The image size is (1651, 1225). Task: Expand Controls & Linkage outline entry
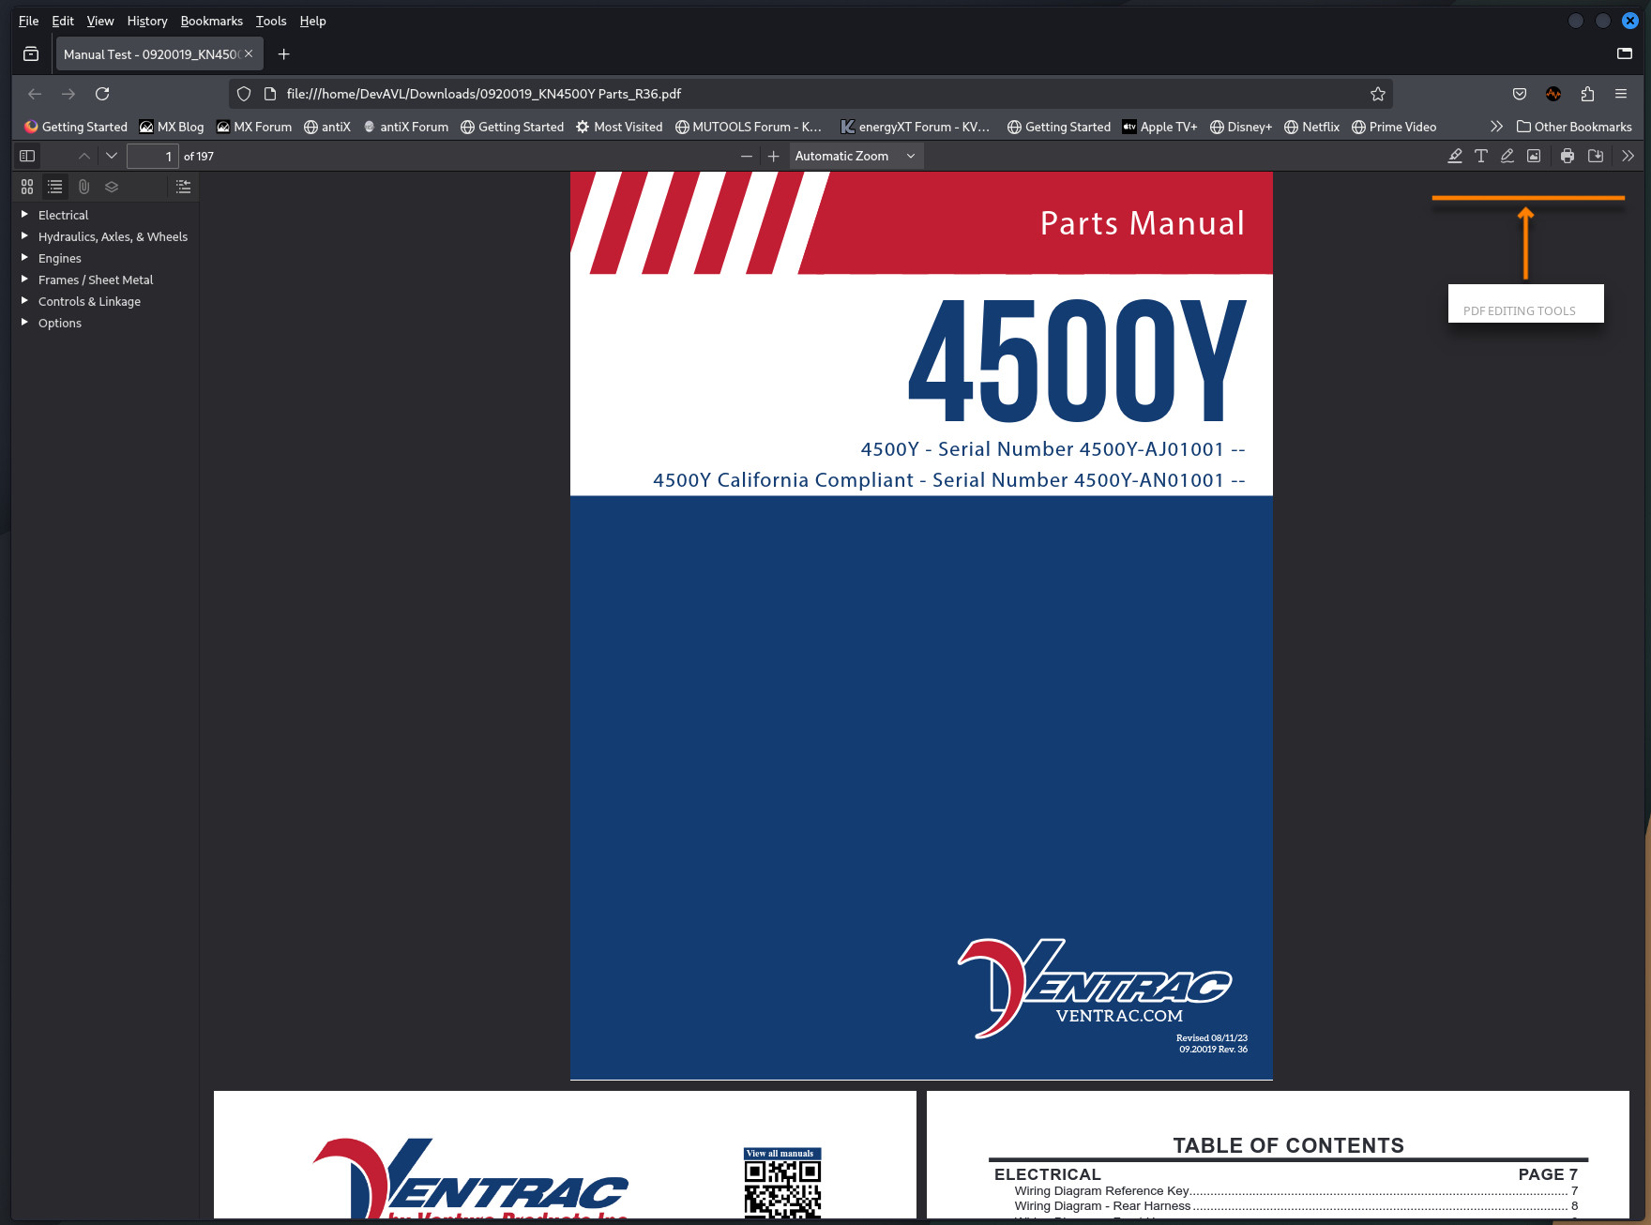[x=24, y=301]
